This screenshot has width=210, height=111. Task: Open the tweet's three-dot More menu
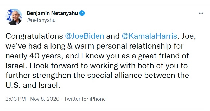pos(201,13)
